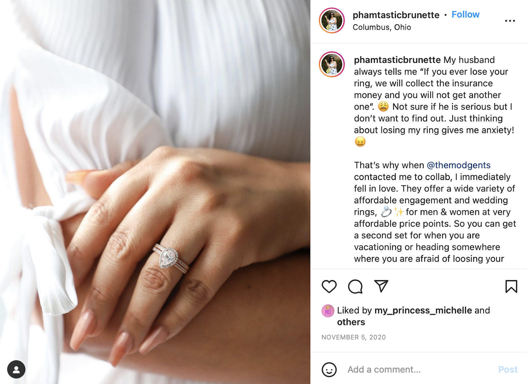This screenshot has width=527, height=384.
Task: Save the post with the bookmark icon
Action: (x=511, y=286)
